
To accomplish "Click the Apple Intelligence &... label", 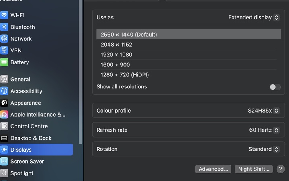I will tap(38, 115).
